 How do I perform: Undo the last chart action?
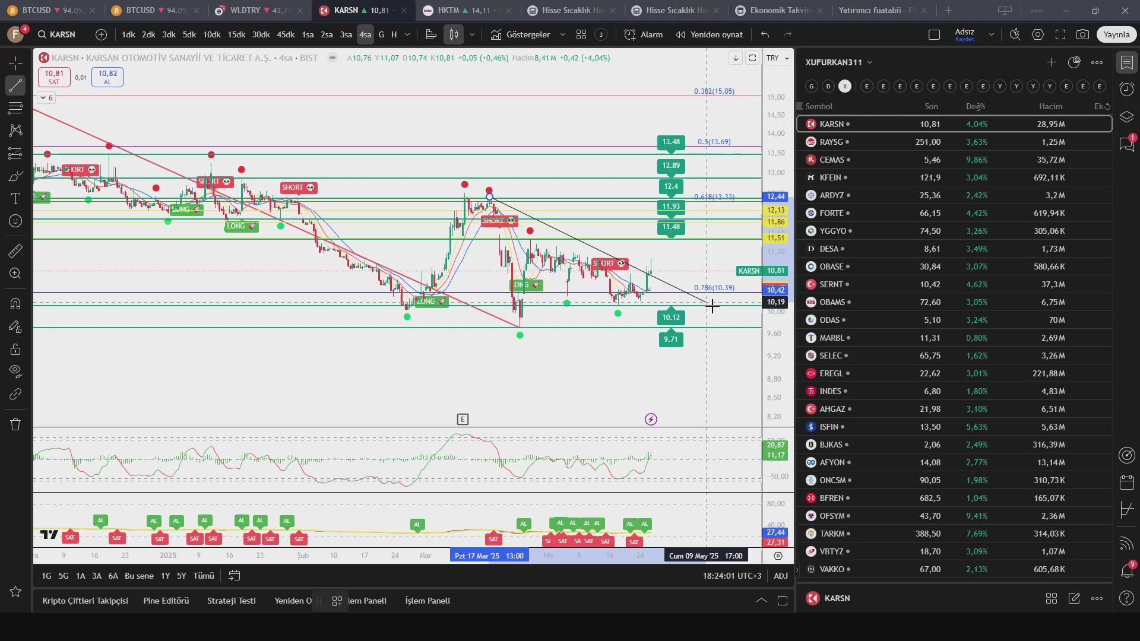click(x=765, y=34)
